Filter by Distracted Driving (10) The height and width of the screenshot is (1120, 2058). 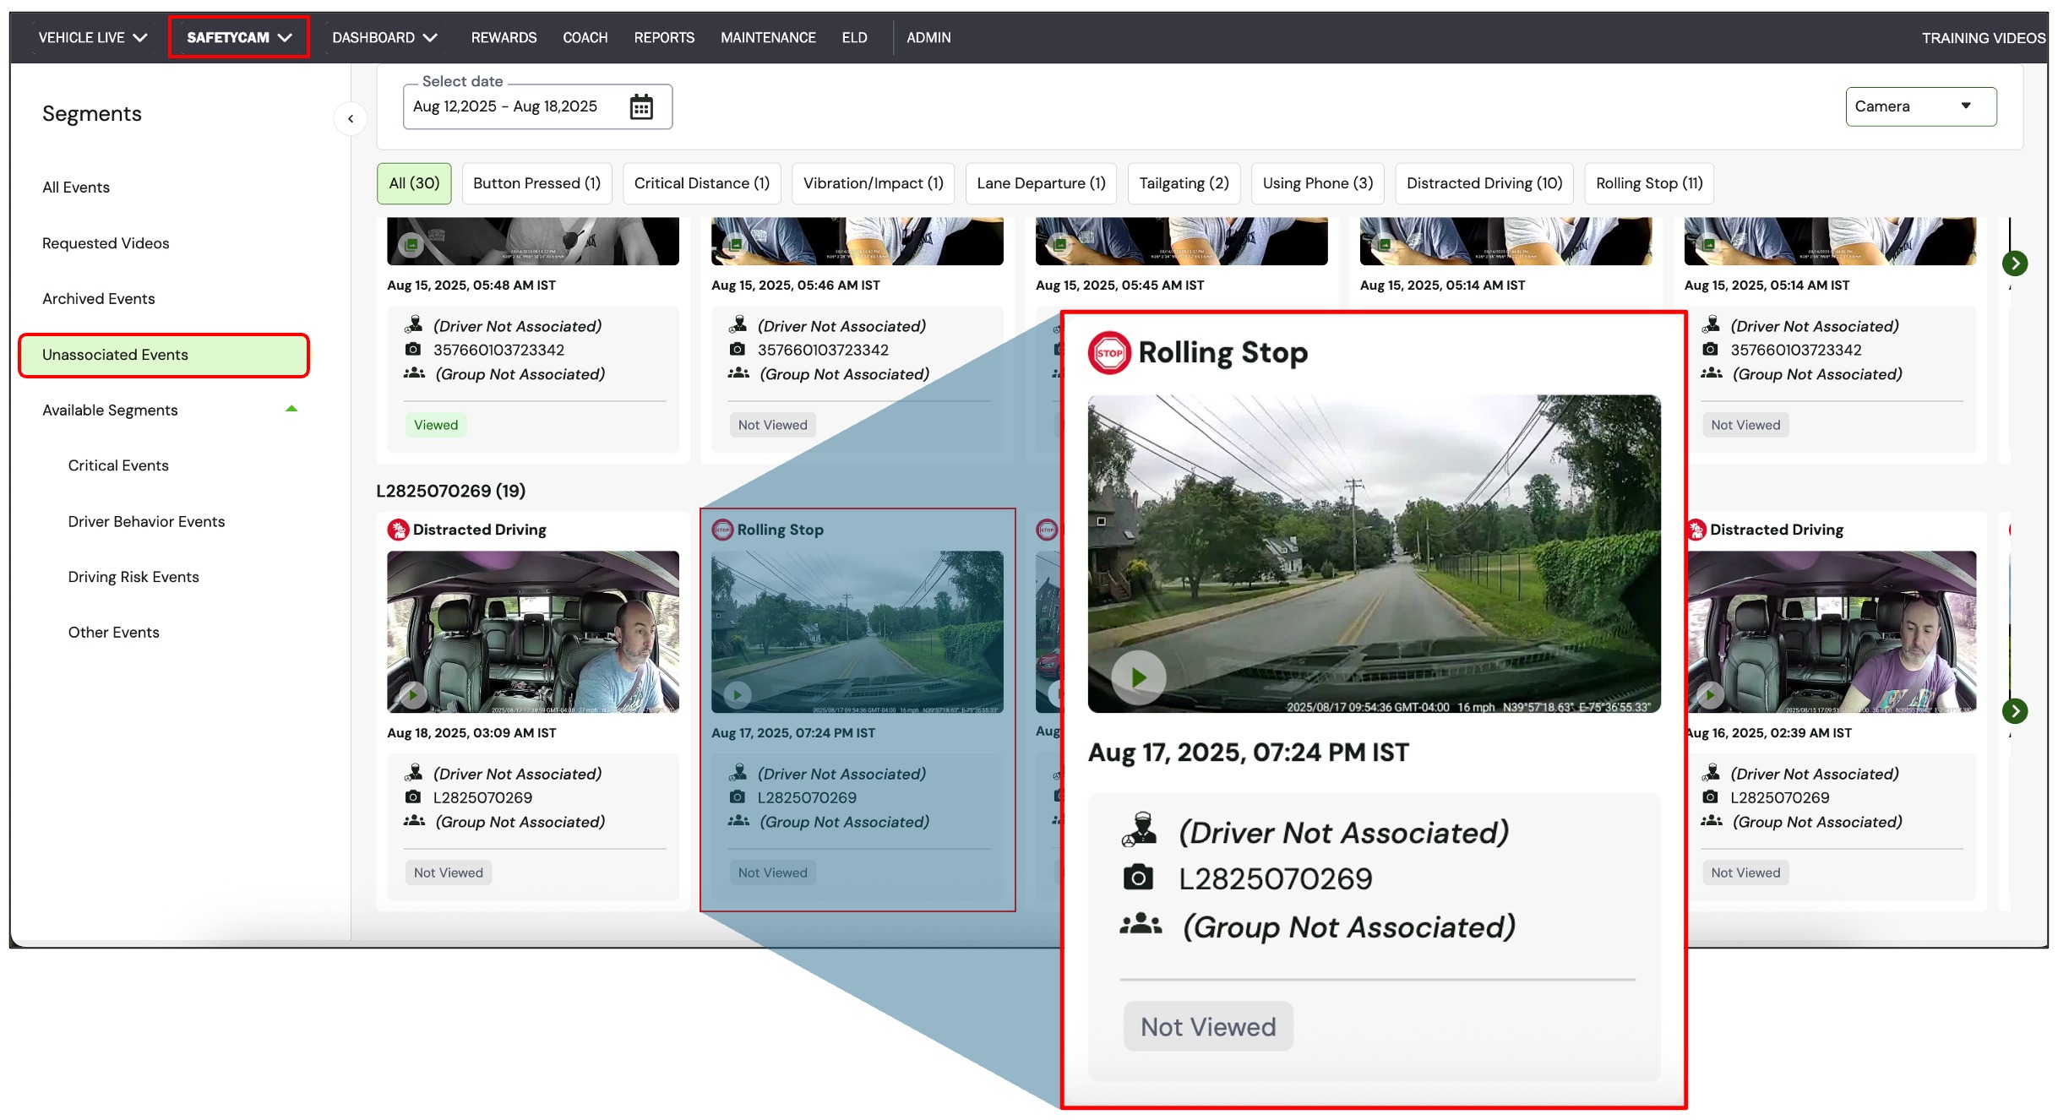tap(1484, 183)
